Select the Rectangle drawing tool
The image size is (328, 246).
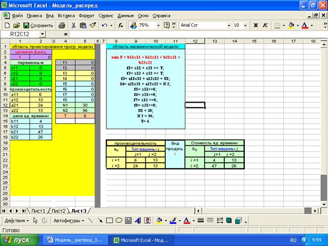[110, 221]
